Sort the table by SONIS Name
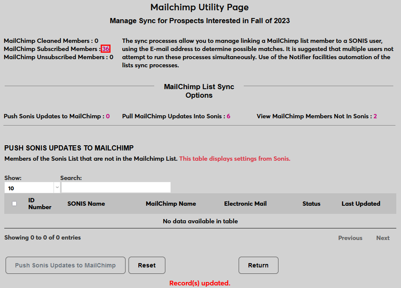 [x=86, y=204]
